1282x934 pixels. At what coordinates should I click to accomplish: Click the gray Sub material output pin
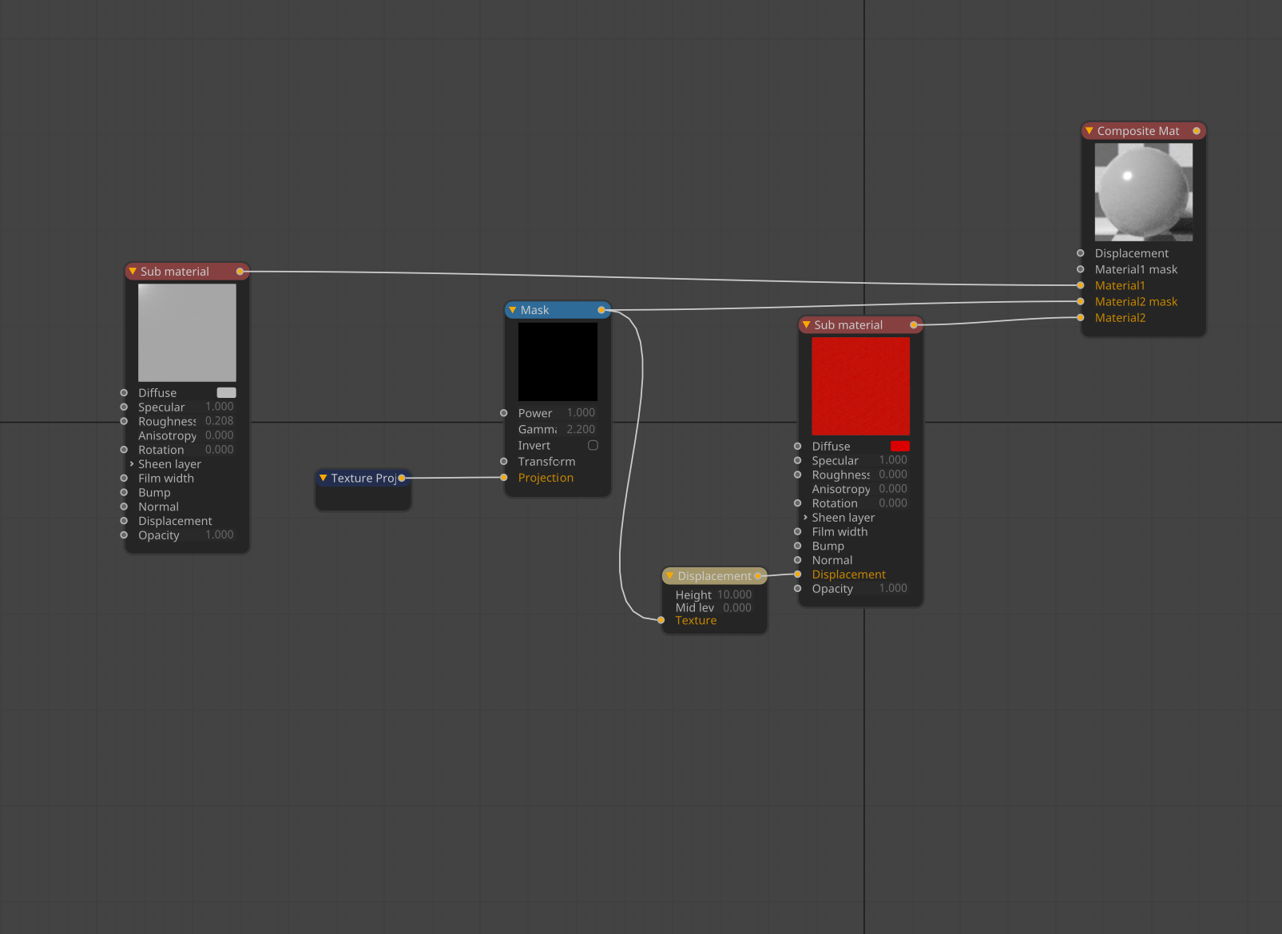click(x=240, y=272)
